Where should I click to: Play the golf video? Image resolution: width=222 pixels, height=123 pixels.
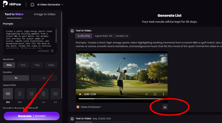pos(80,94)
